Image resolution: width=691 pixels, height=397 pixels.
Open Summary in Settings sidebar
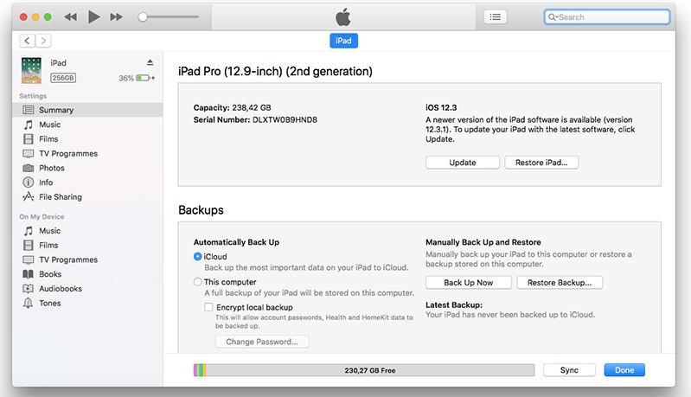point(55,110)
